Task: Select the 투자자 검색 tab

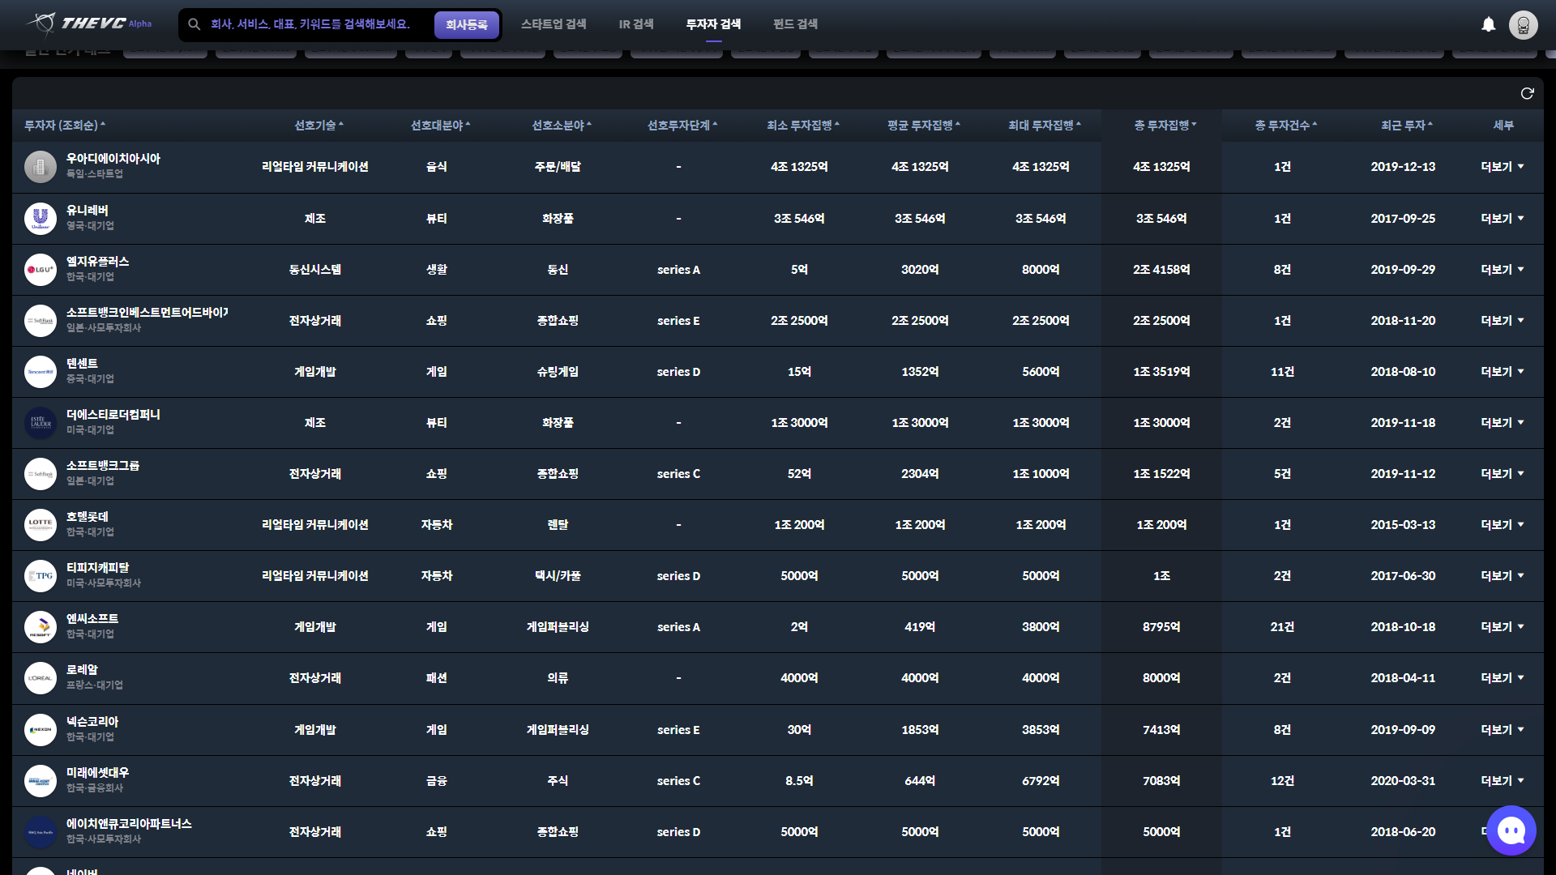Action: [713, 24]
